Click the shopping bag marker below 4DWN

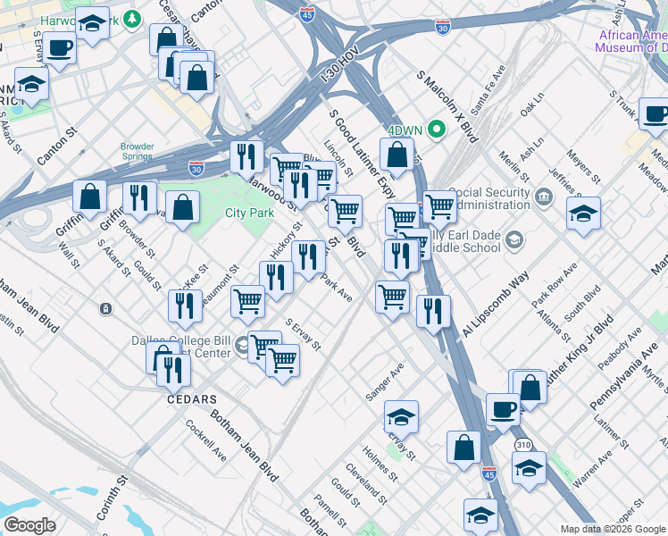click(397, 157)
